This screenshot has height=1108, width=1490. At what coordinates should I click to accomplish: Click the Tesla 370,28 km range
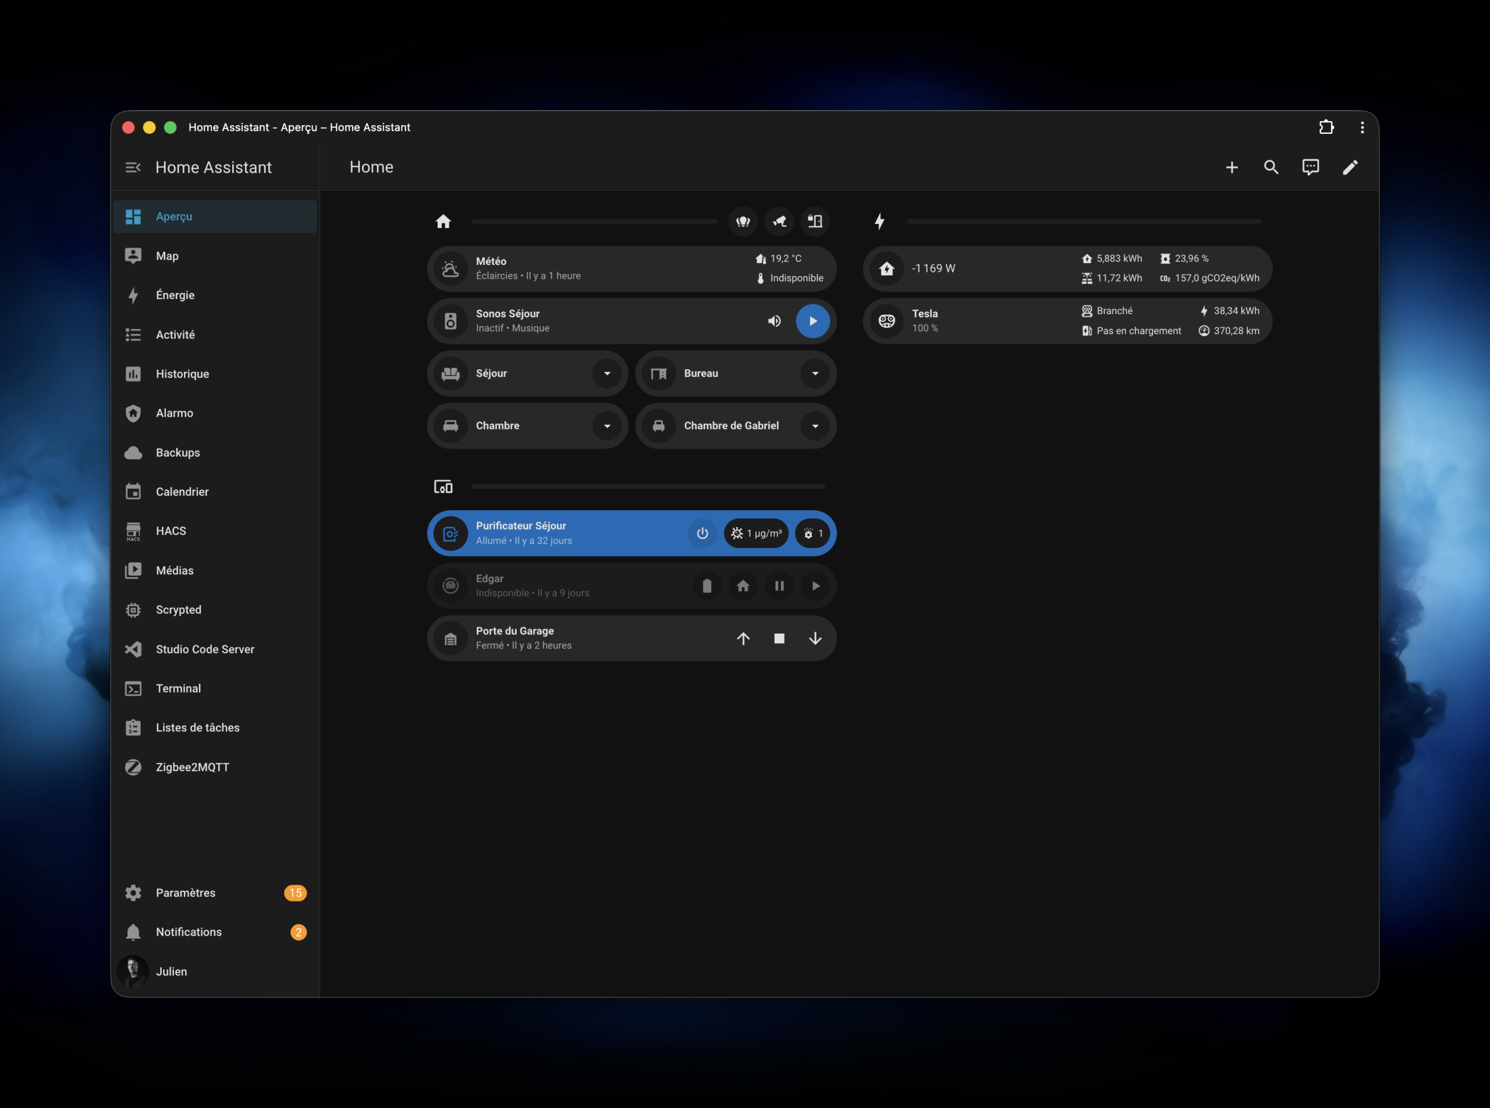point(1229,331)
